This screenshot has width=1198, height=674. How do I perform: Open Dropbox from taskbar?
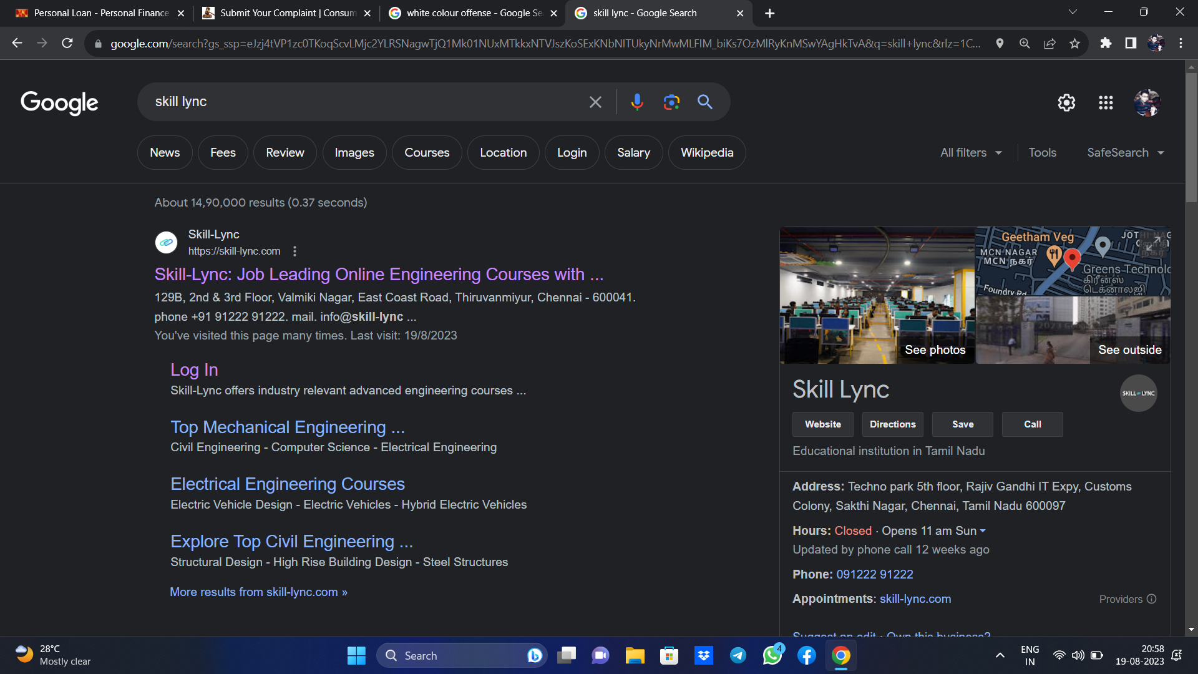pos(704,655)
